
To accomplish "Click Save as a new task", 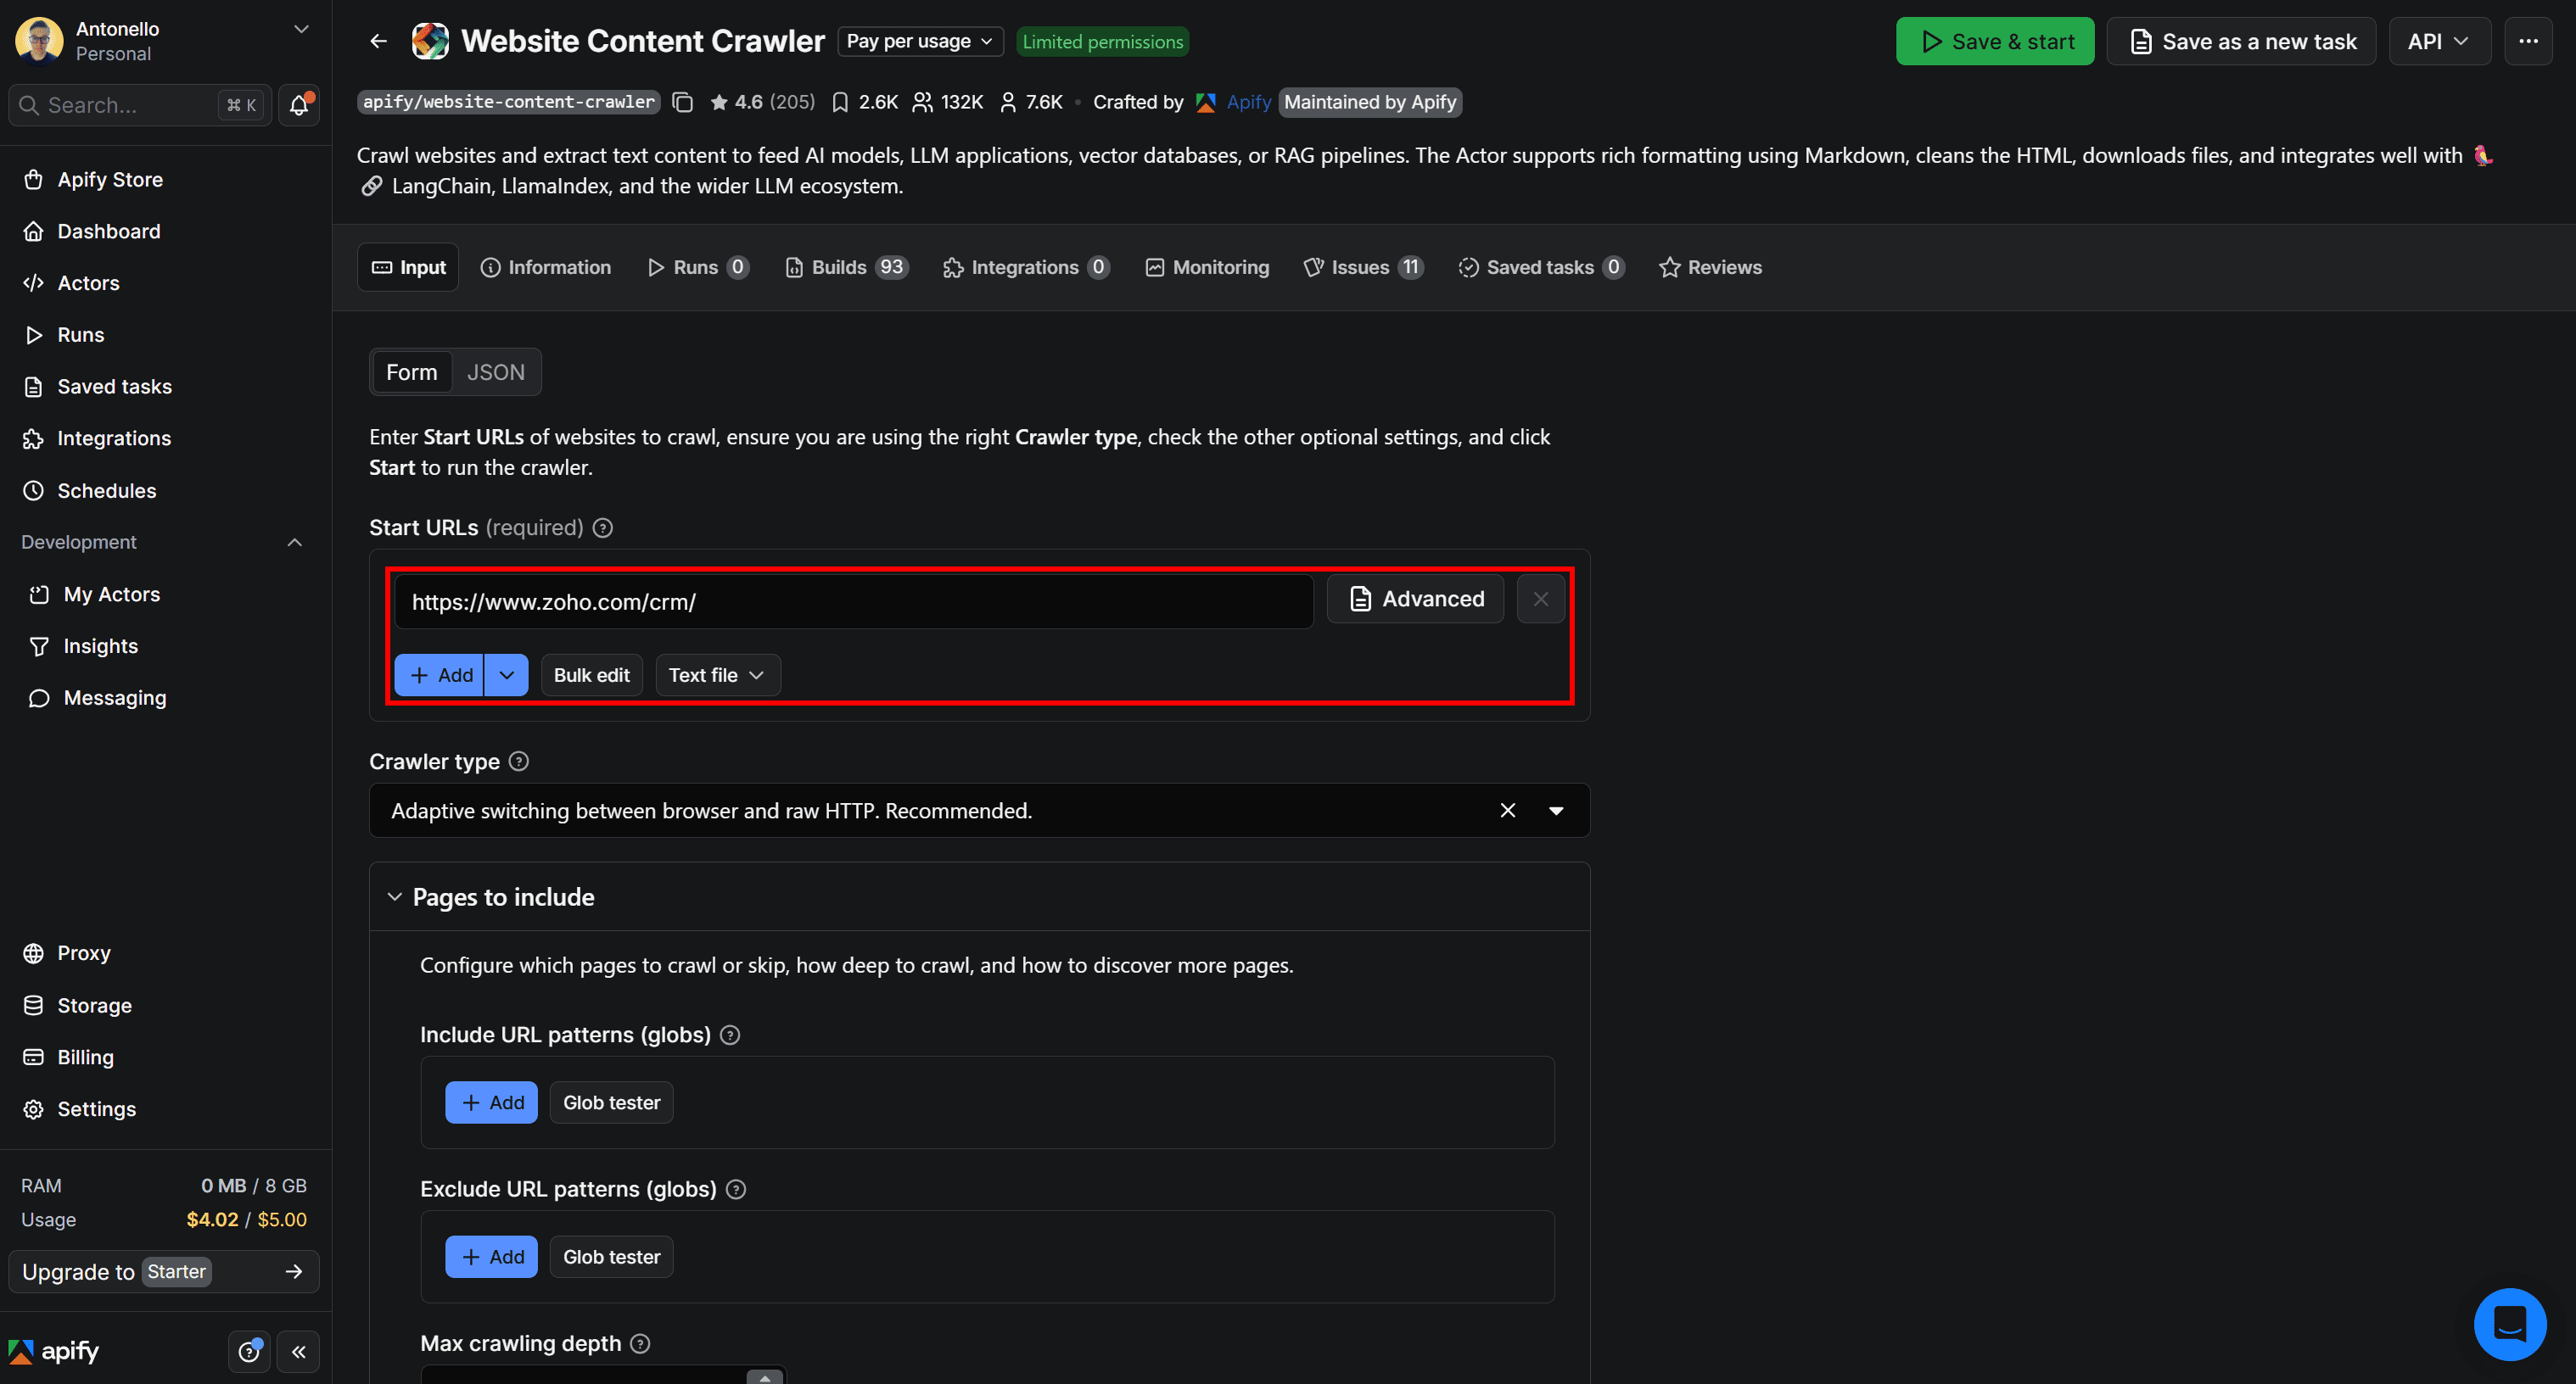I will coord(2241,41).
